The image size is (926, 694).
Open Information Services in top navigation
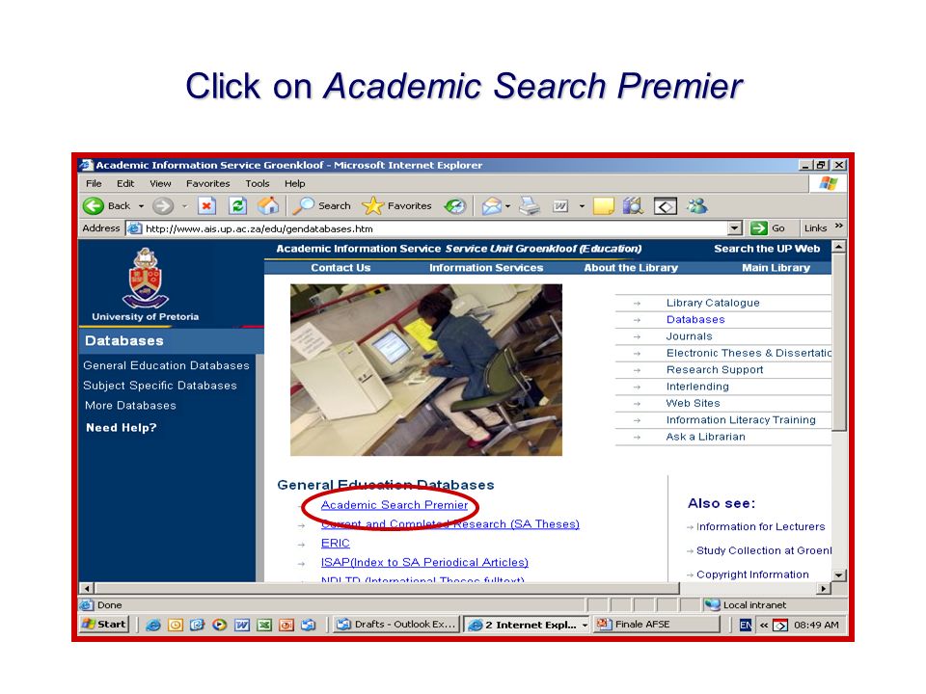click(486, 268)
